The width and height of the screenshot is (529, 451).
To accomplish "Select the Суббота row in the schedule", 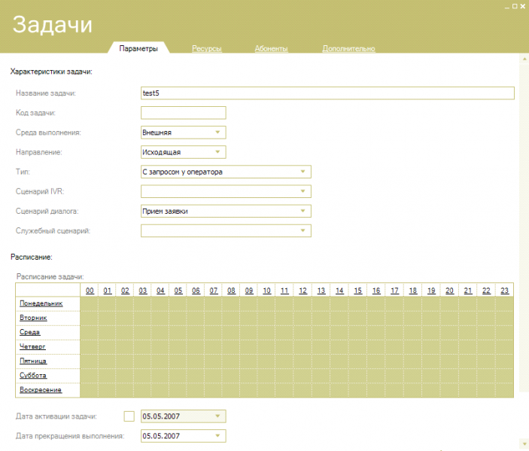I will 33,376.
